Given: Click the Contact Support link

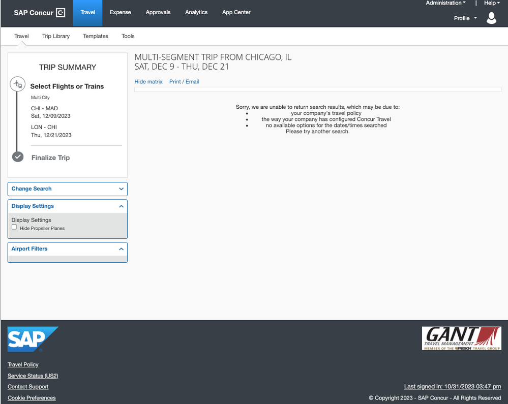Looking at the screenshot, I should click(28, 387).
